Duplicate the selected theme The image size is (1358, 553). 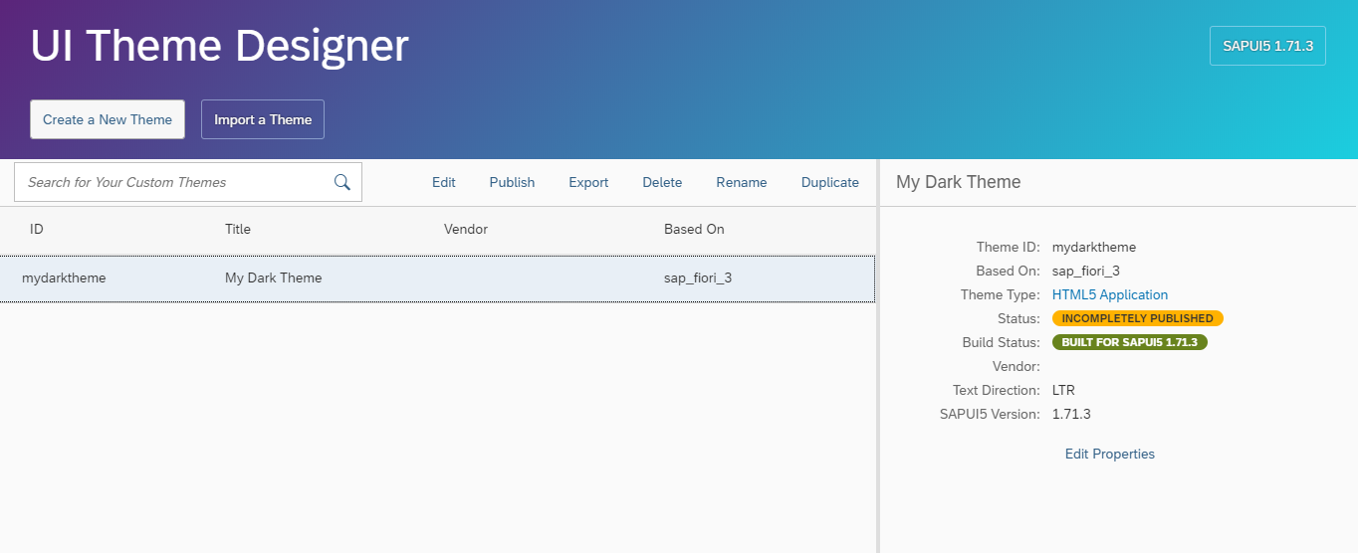coord(829,182)
